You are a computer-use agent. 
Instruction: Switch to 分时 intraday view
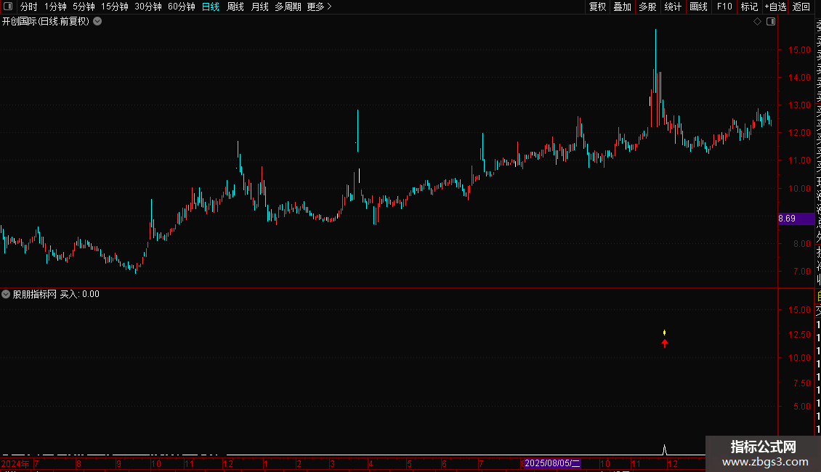click(x=29, y=7)
